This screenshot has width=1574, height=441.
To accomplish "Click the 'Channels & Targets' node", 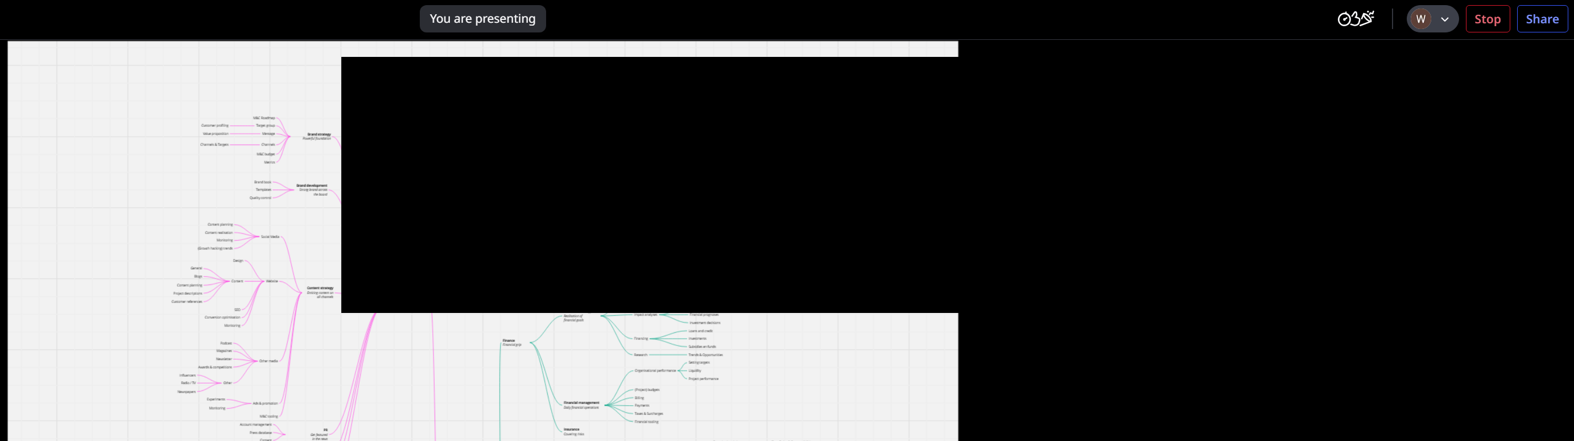I will click(x=214, y=145).
